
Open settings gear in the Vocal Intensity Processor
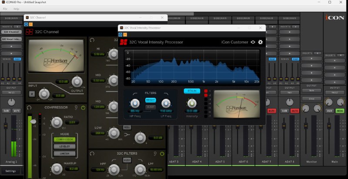pyautogui.click(x=260, y=42)
